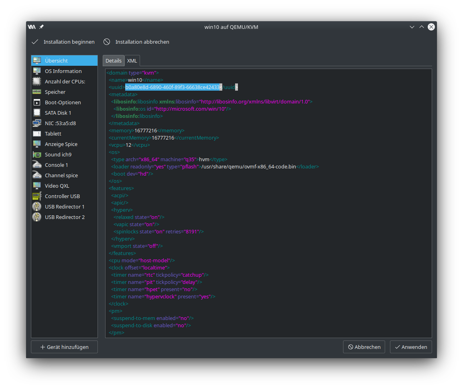Click the boot dev "hd" value
Image resolution: width=463 pixels, height=389 pixels.
point(144,174)
